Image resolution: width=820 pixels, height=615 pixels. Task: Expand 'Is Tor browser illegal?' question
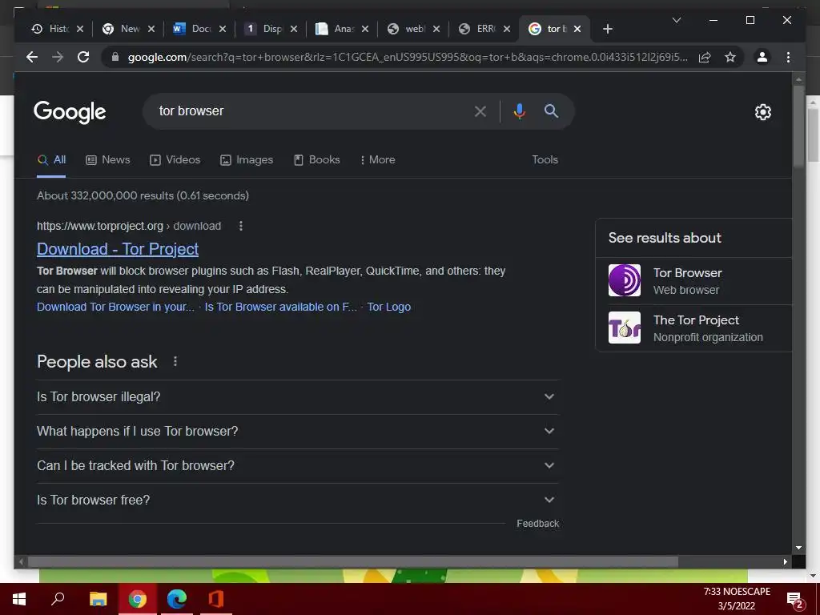(x=298, y=397)
